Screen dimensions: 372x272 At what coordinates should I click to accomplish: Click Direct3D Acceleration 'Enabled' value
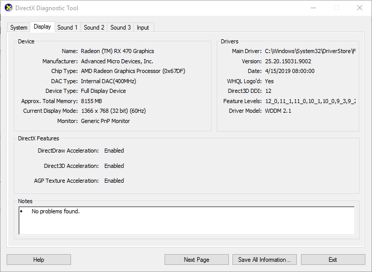114,166
